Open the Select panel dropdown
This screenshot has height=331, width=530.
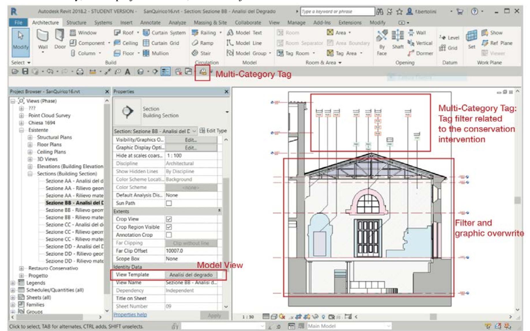(21, 62)
